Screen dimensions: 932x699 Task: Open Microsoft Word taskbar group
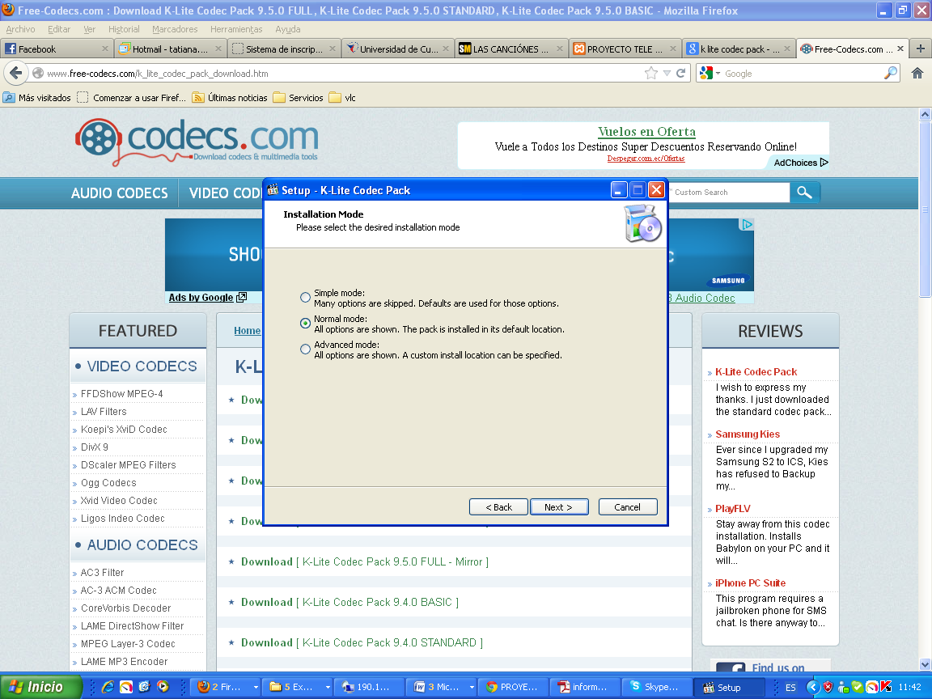coord(443,687)
